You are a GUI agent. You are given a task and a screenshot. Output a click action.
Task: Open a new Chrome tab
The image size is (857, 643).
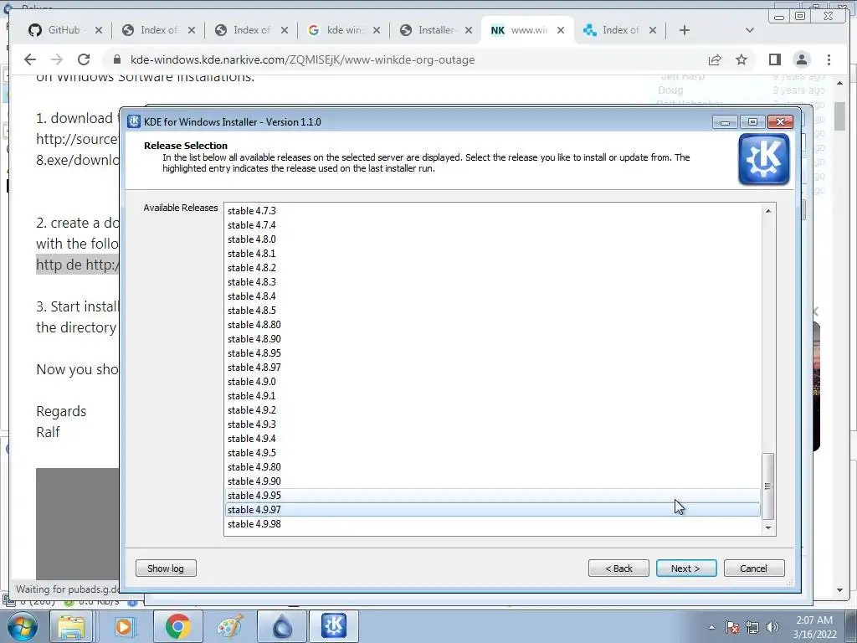(685, 30)
